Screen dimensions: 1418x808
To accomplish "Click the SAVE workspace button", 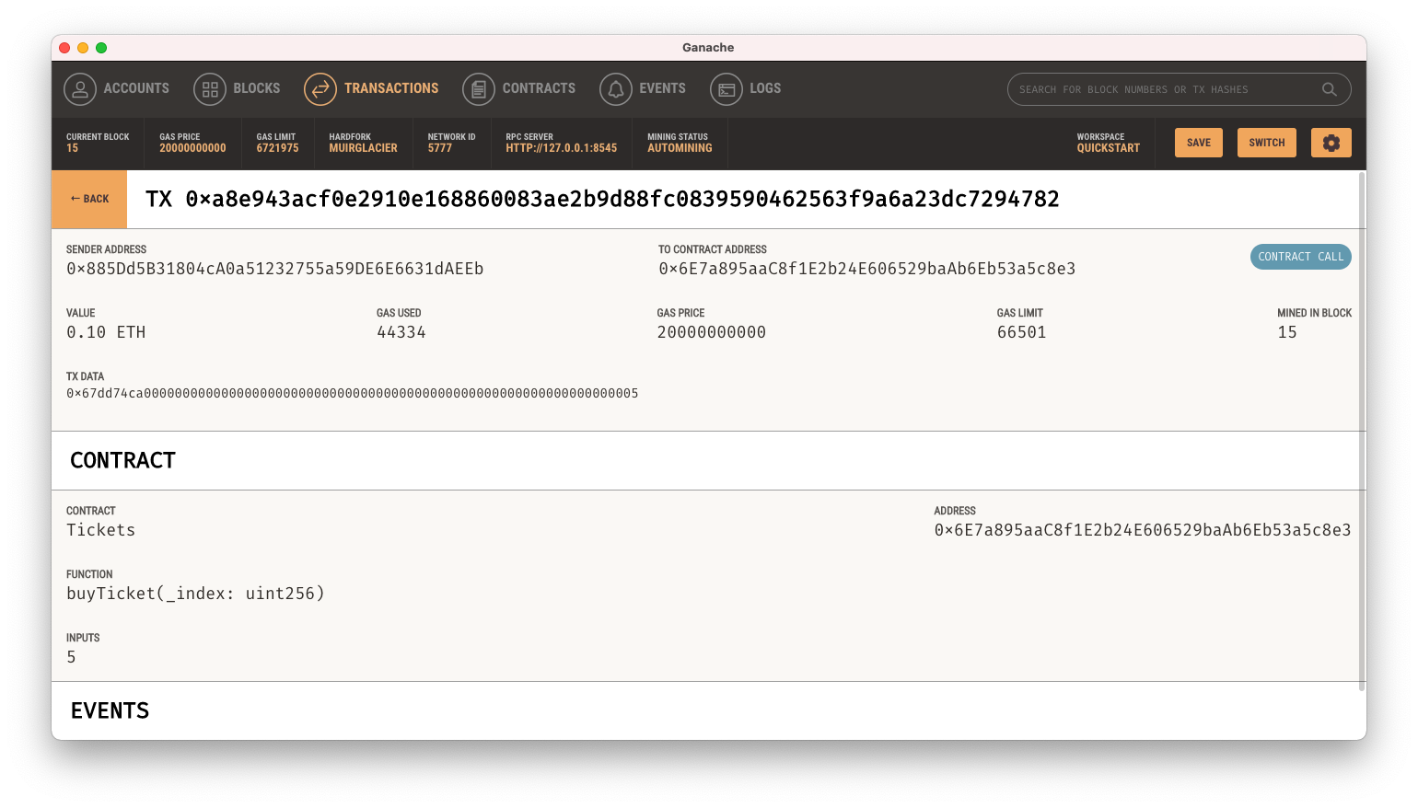I will pyautogui.click(x=1199, y=143).
